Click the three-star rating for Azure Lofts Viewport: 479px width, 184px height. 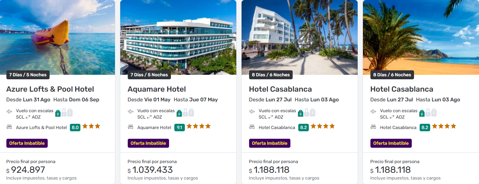91,126
